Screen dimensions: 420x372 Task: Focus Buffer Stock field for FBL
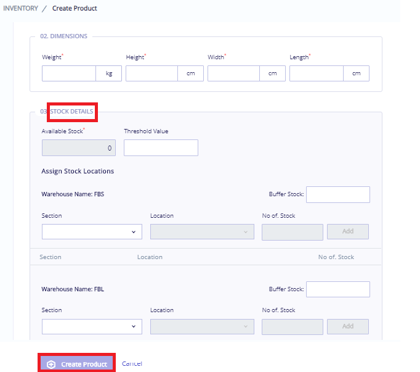[338, 289]
